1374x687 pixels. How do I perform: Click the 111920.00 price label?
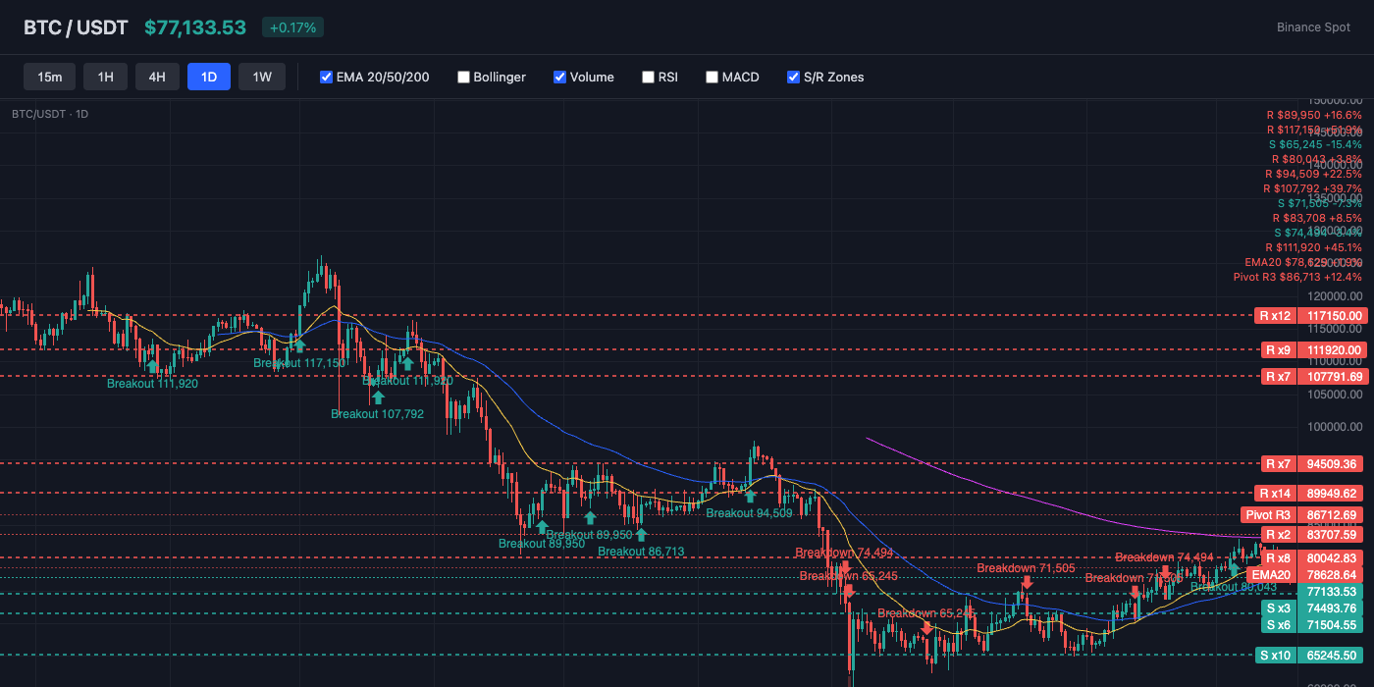click(x=1332, y=349)
